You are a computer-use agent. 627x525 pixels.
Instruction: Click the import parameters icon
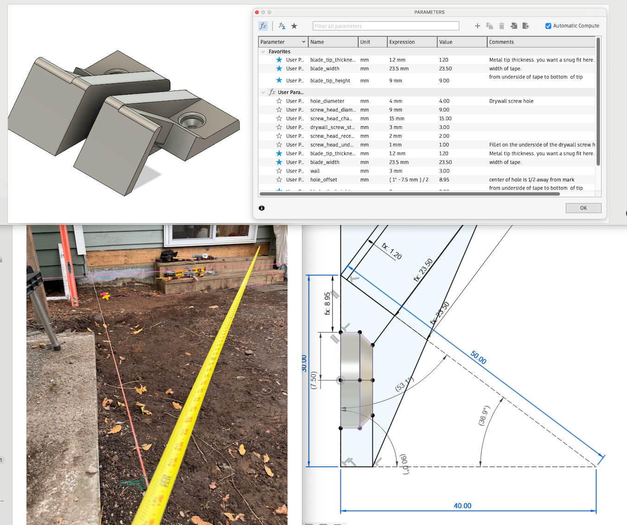[514, 26]
